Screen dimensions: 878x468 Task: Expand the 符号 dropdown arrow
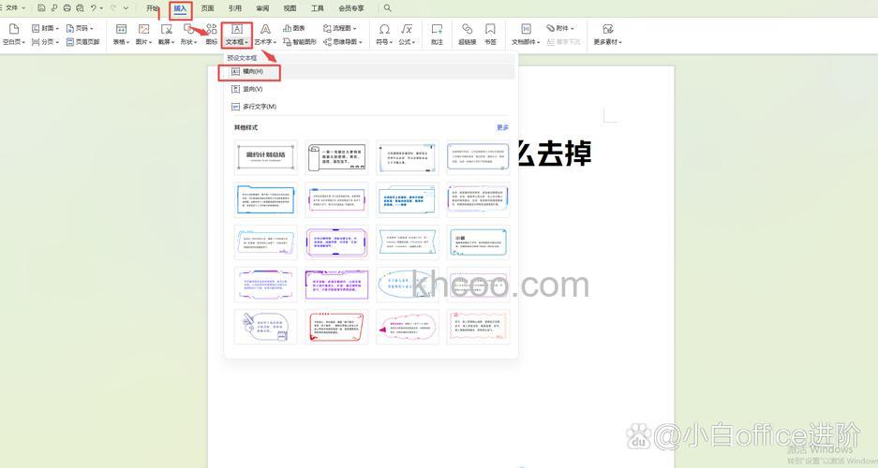coord(392,42)
